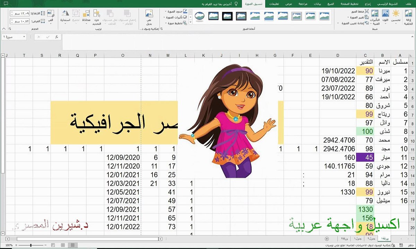Expand the Corrections (تحسين) dropdown arrow
This screenshot has height=249, width=416.
[x=396, y=24]
